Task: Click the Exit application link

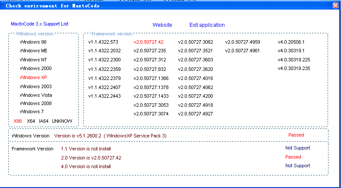Action: click(207, 25)
